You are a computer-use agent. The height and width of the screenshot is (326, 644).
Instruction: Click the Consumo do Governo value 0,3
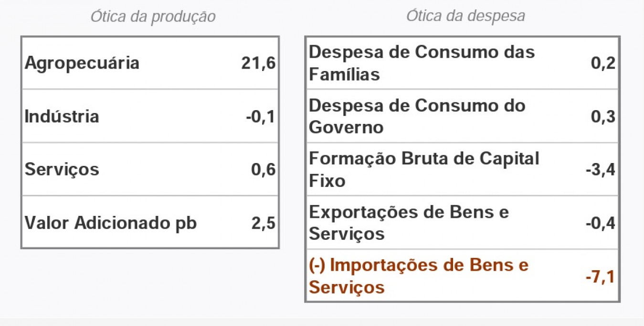tap(603, 116)
